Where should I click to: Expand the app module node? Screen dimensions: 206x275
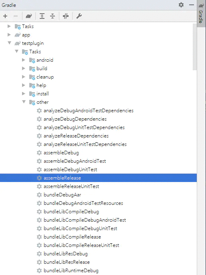9,35
